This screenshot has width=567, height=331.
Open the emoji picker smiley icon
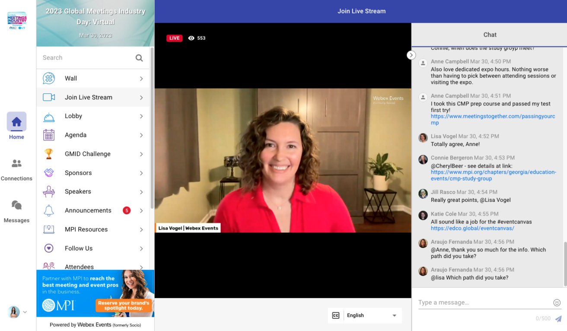pos(557,303)
